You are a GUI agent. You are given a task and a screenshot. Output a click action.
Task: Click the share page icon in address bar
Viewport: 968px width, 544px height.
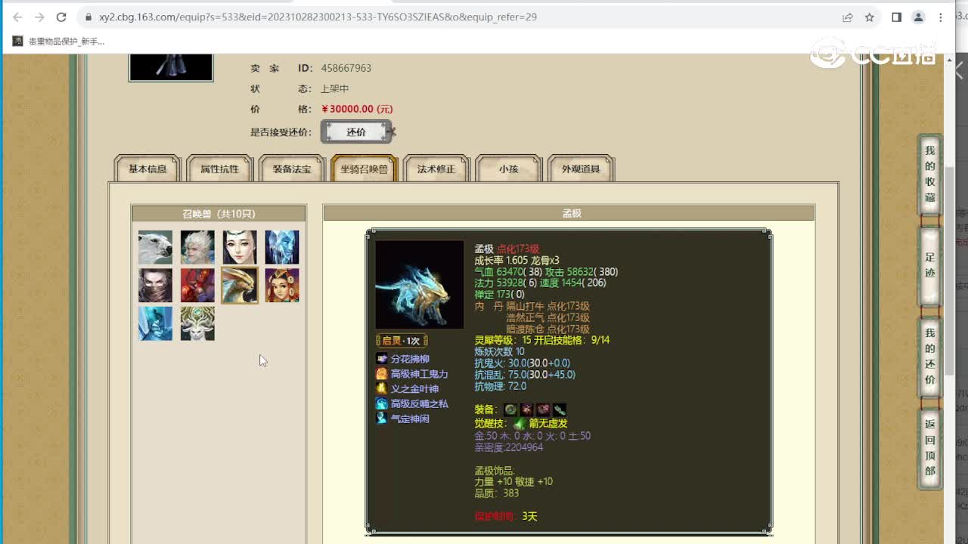click(848, 17)
